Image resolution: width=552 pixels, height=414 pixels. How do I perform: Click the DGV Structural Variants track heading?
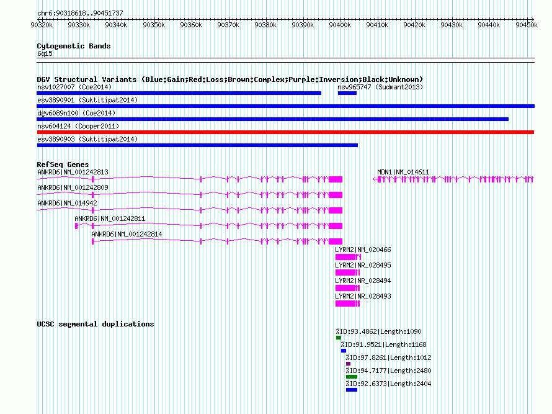tap(230, 79)
